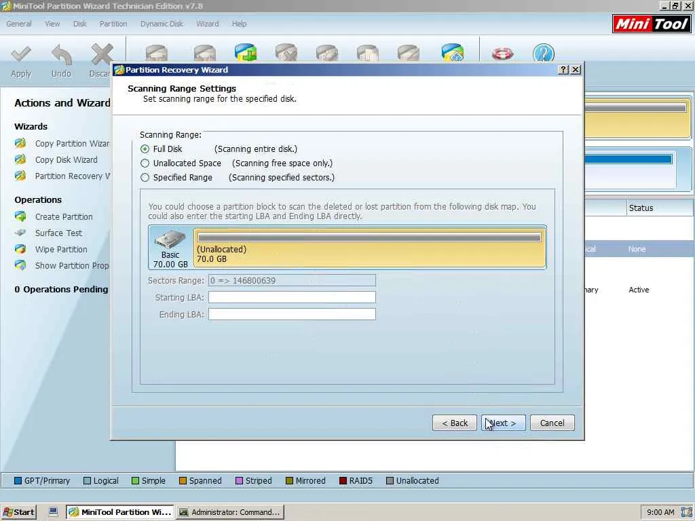Click the Apply checkmark toolbar icon
Viewport: 695px width, 521px height.
[x=21, y=54]
